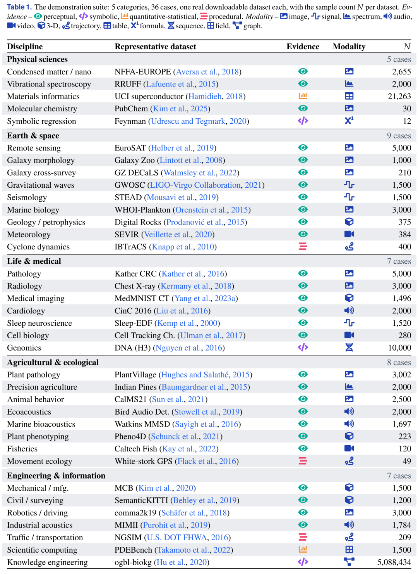Click the sequence hourglass icon for DNA (H3)
The image size is (418, 574).
click(x=349, y=347)
